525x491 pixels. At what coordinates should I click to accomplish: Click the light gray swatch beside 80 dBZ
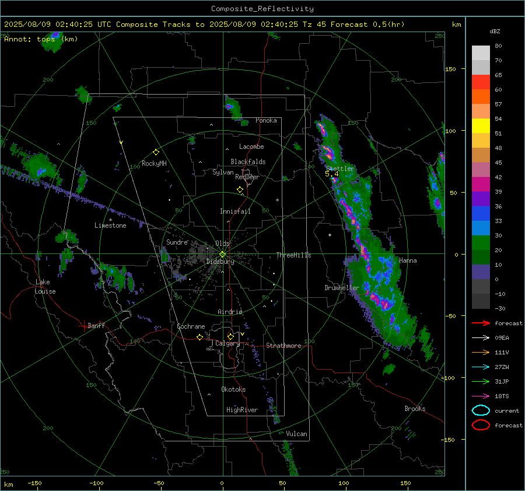[481, 53]
